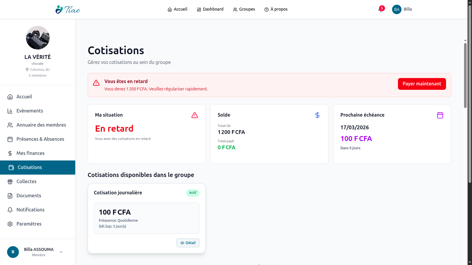Image resolution: width=472 pixels, height=265 pixels.
Task: Click the notification bell icon
Action: [x=381, y=9]
